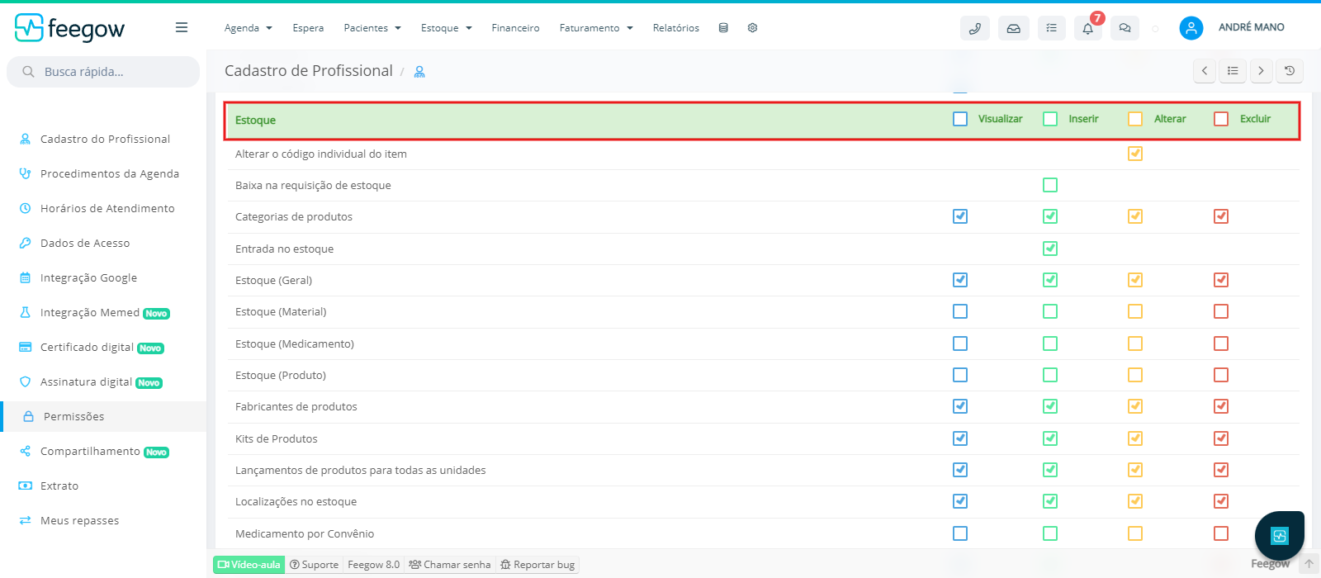Image resolution: width=1321 pixels, height=578 pixels.
Task: Check Inserir for all Estoque header
Action: (x=1050, y=119)
